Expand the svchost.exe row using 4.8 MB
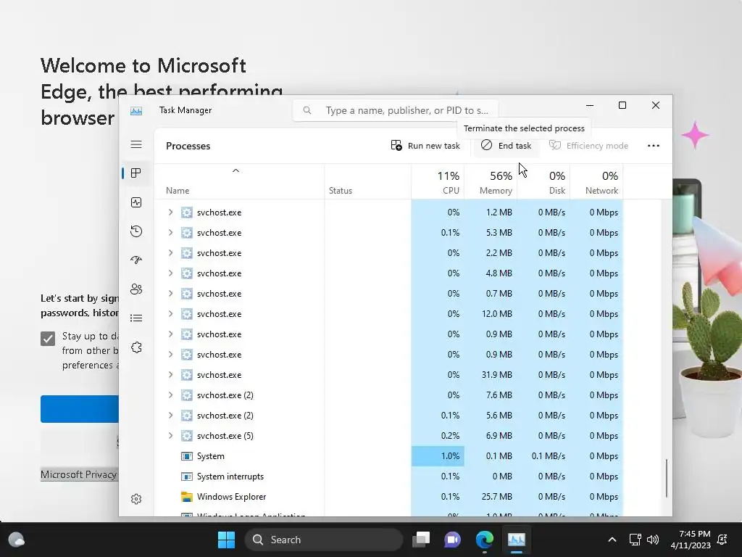Image resolution: width=742 pixels, height=557 pixels. 170,273
